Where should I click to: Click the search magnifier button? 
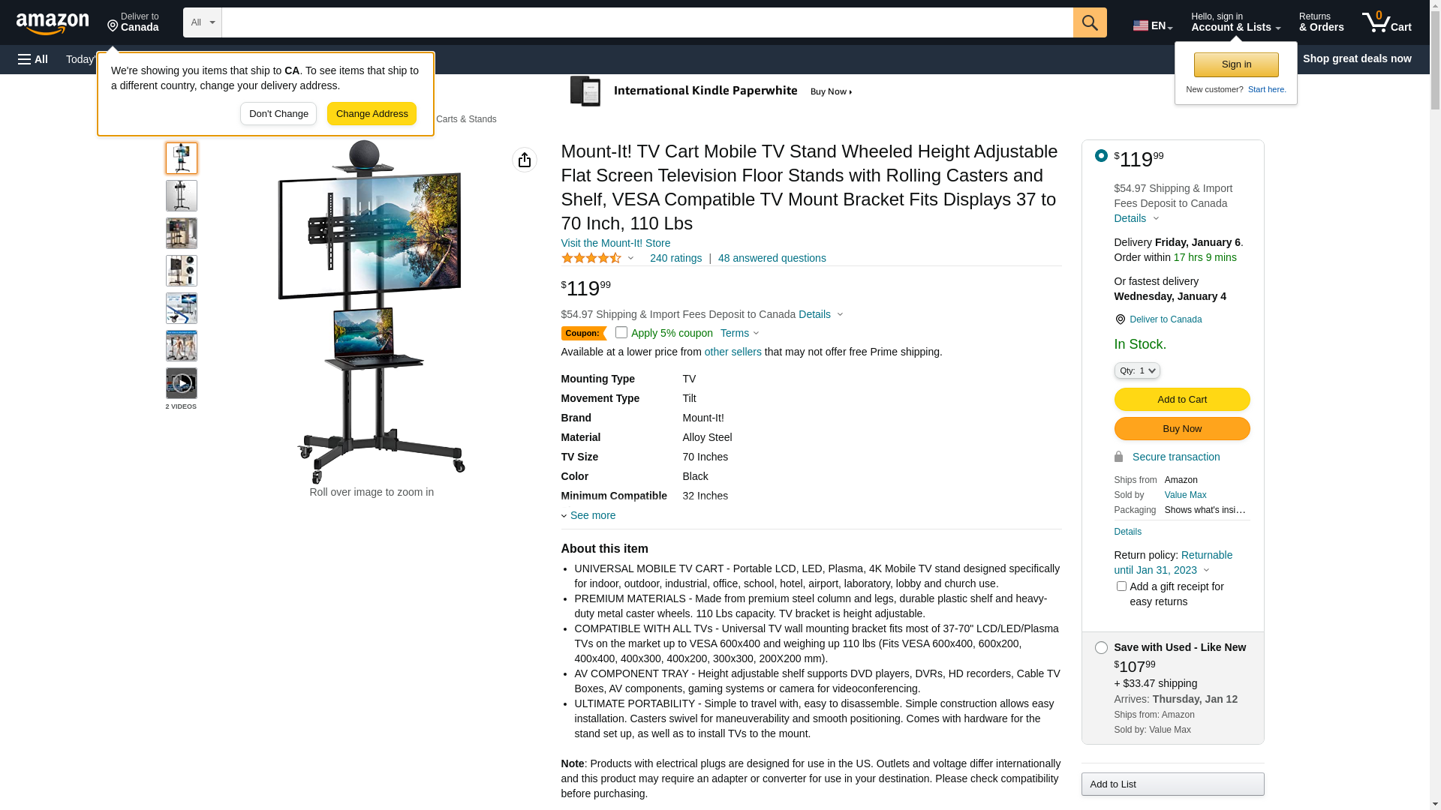point(1090,22)
